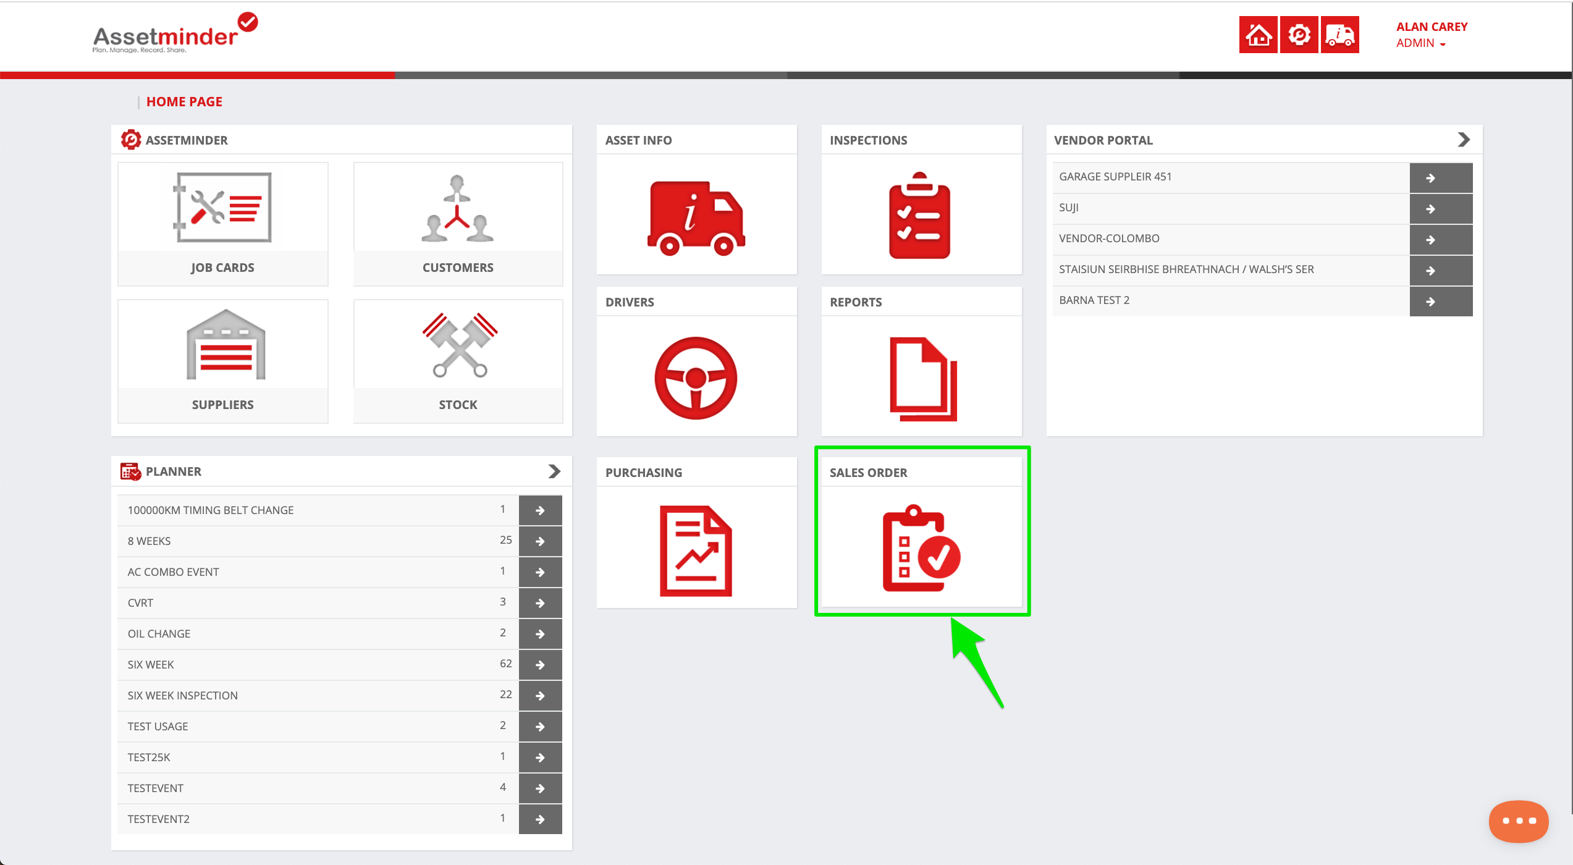Open Sales Order clipboard icon

coord(921,548)
